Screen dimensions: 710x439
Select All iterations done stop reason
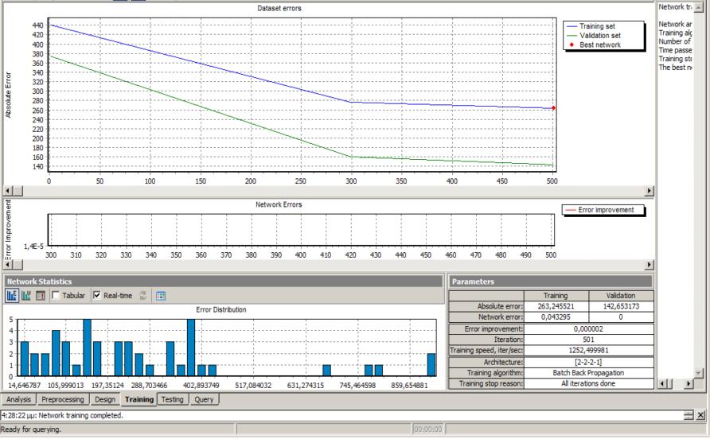point(588,383)
